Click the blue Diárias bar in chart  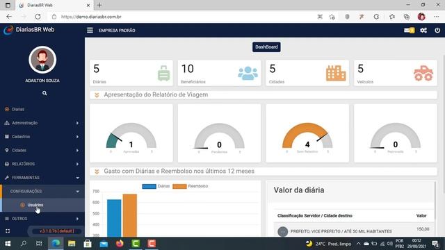(114, 218)
